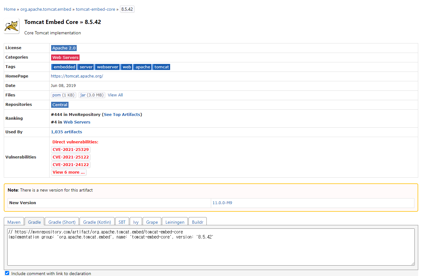422x276 pixels.
Task: Open the Web Servers category badge
Action: tap(65, 57)
